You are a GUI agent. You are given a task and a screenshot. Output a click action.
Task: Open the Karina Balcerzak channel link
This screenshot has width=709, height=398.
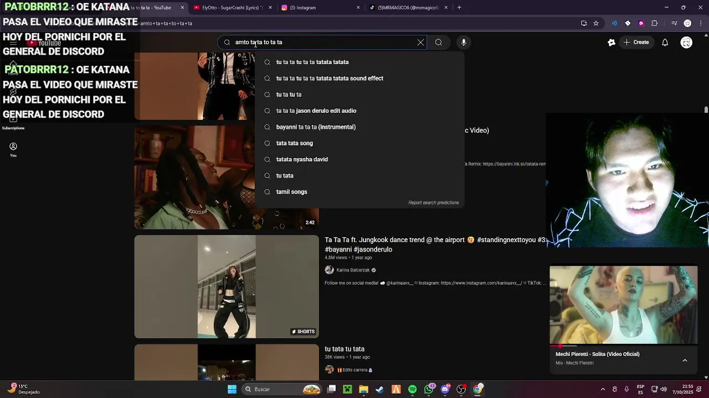coord(353,270)
